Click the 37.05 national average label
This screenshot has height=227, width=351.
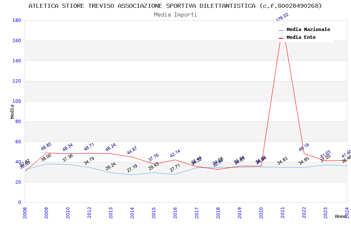click(325, 158)
